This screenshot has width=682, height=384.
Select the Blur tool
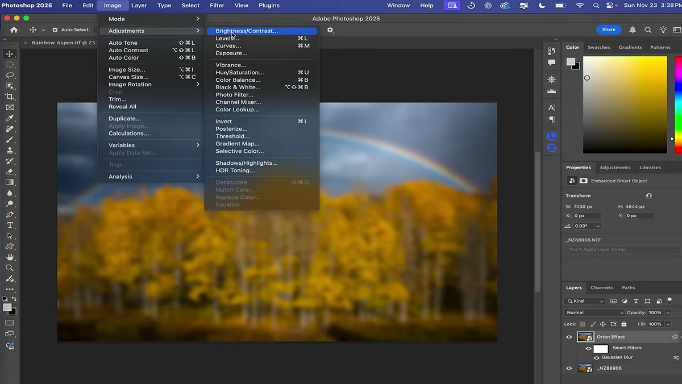click(10, 193)
